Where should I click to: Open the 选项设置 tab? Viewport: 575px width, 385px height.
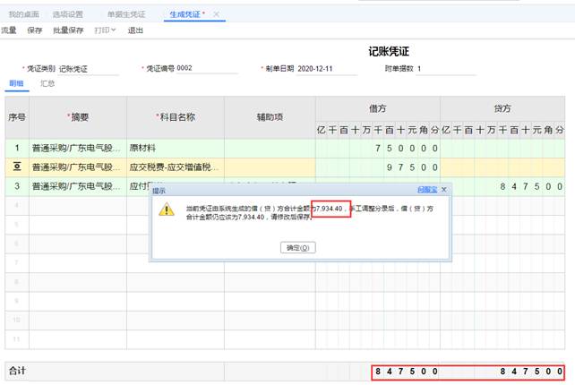click(x=68, y=15)
